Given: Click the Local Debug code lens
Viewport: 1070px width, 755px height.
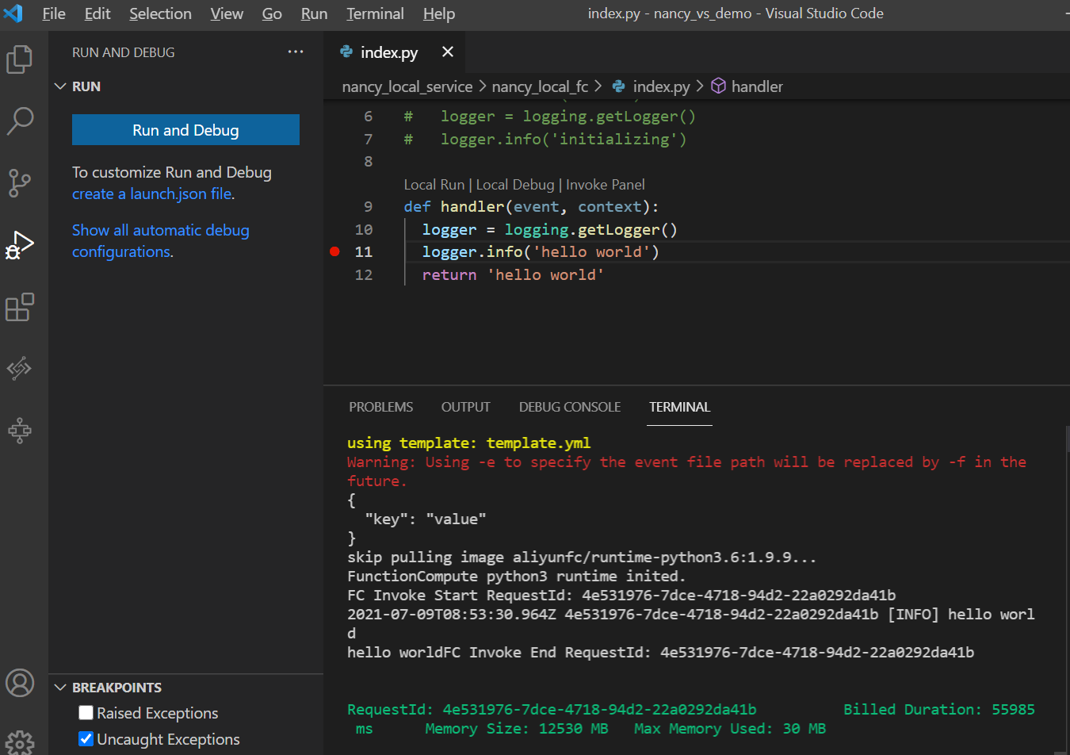Looking at the screenshot, I should point(514,185).
